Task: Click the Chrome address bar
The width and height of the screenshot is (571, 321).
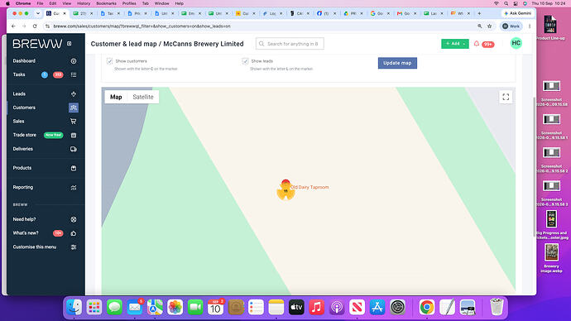Action: coord(262,26)
